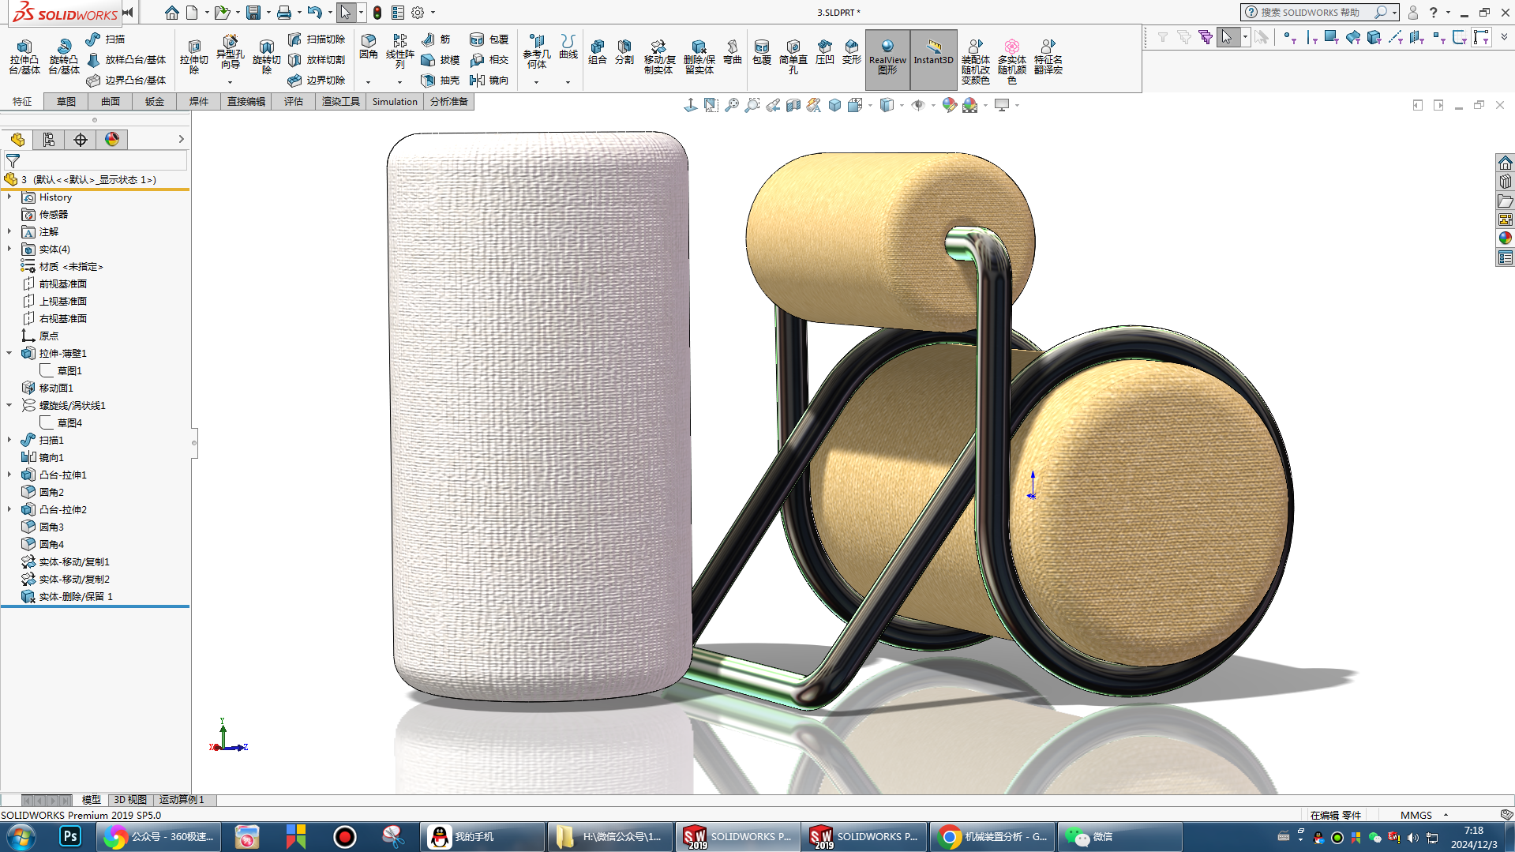Viewport: 1515px width, 852px height.
Task: Open the 运动算例1 motion study tab
Action: tap(182, 800)
